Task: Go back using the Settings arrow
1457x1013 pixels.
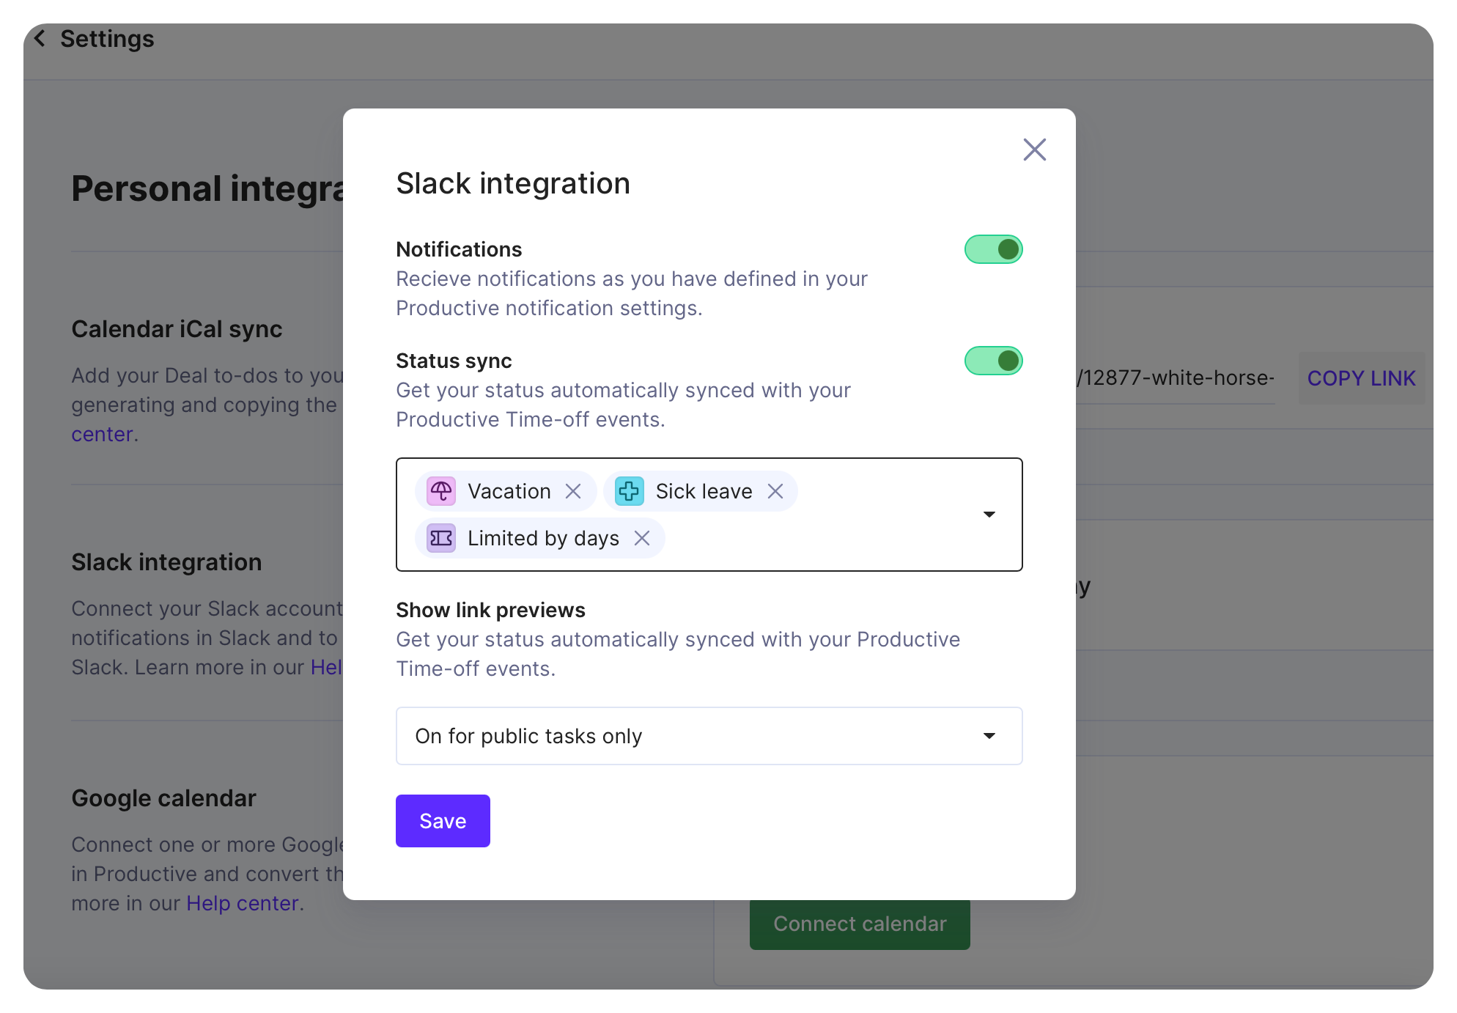Action: tap(40, 38)
